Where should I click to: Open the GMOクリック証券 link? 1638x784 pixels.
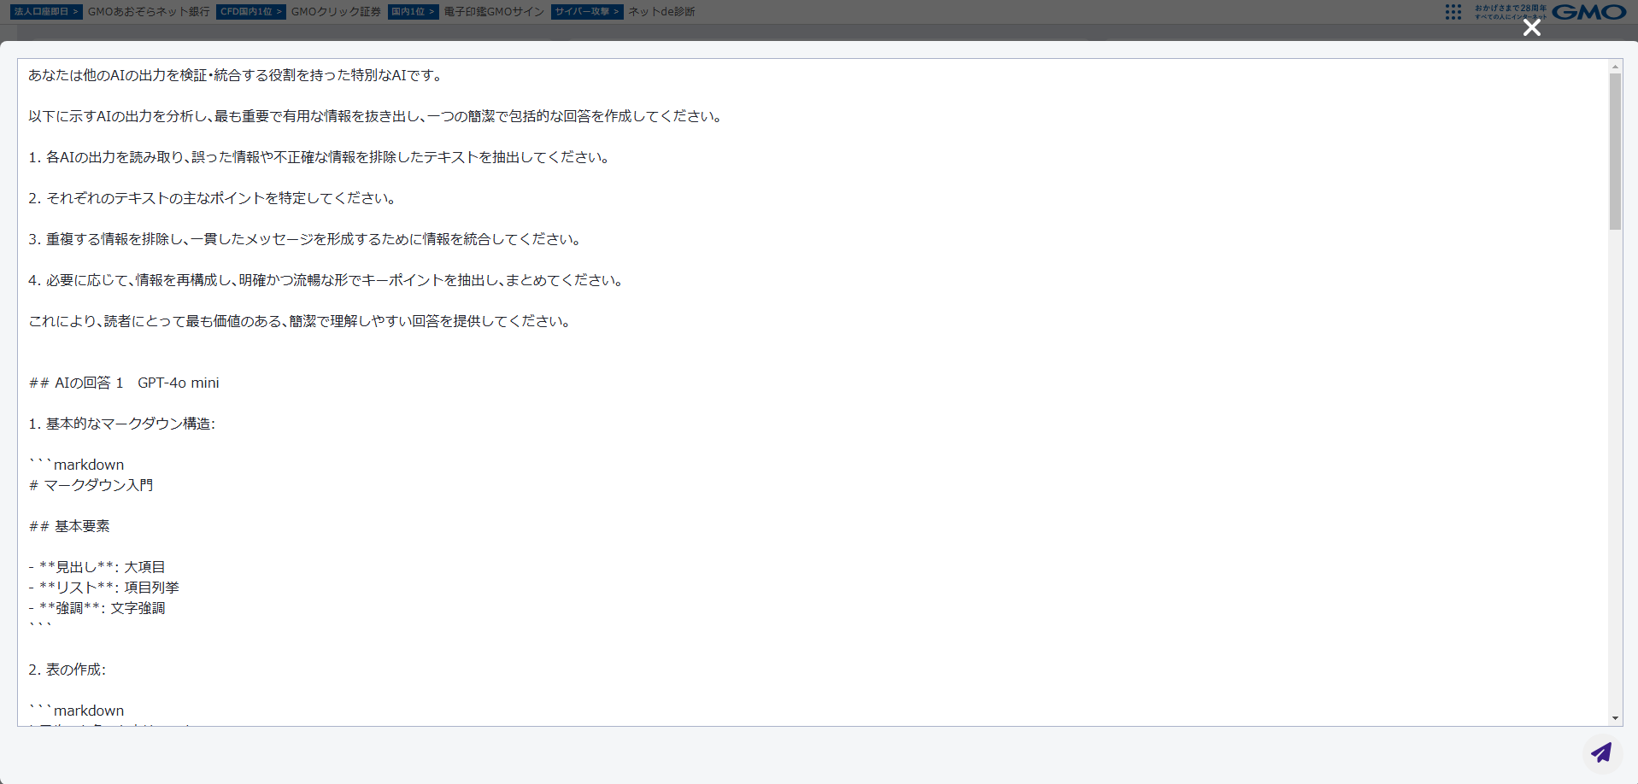pyautogui.click(x=336, y=12)
